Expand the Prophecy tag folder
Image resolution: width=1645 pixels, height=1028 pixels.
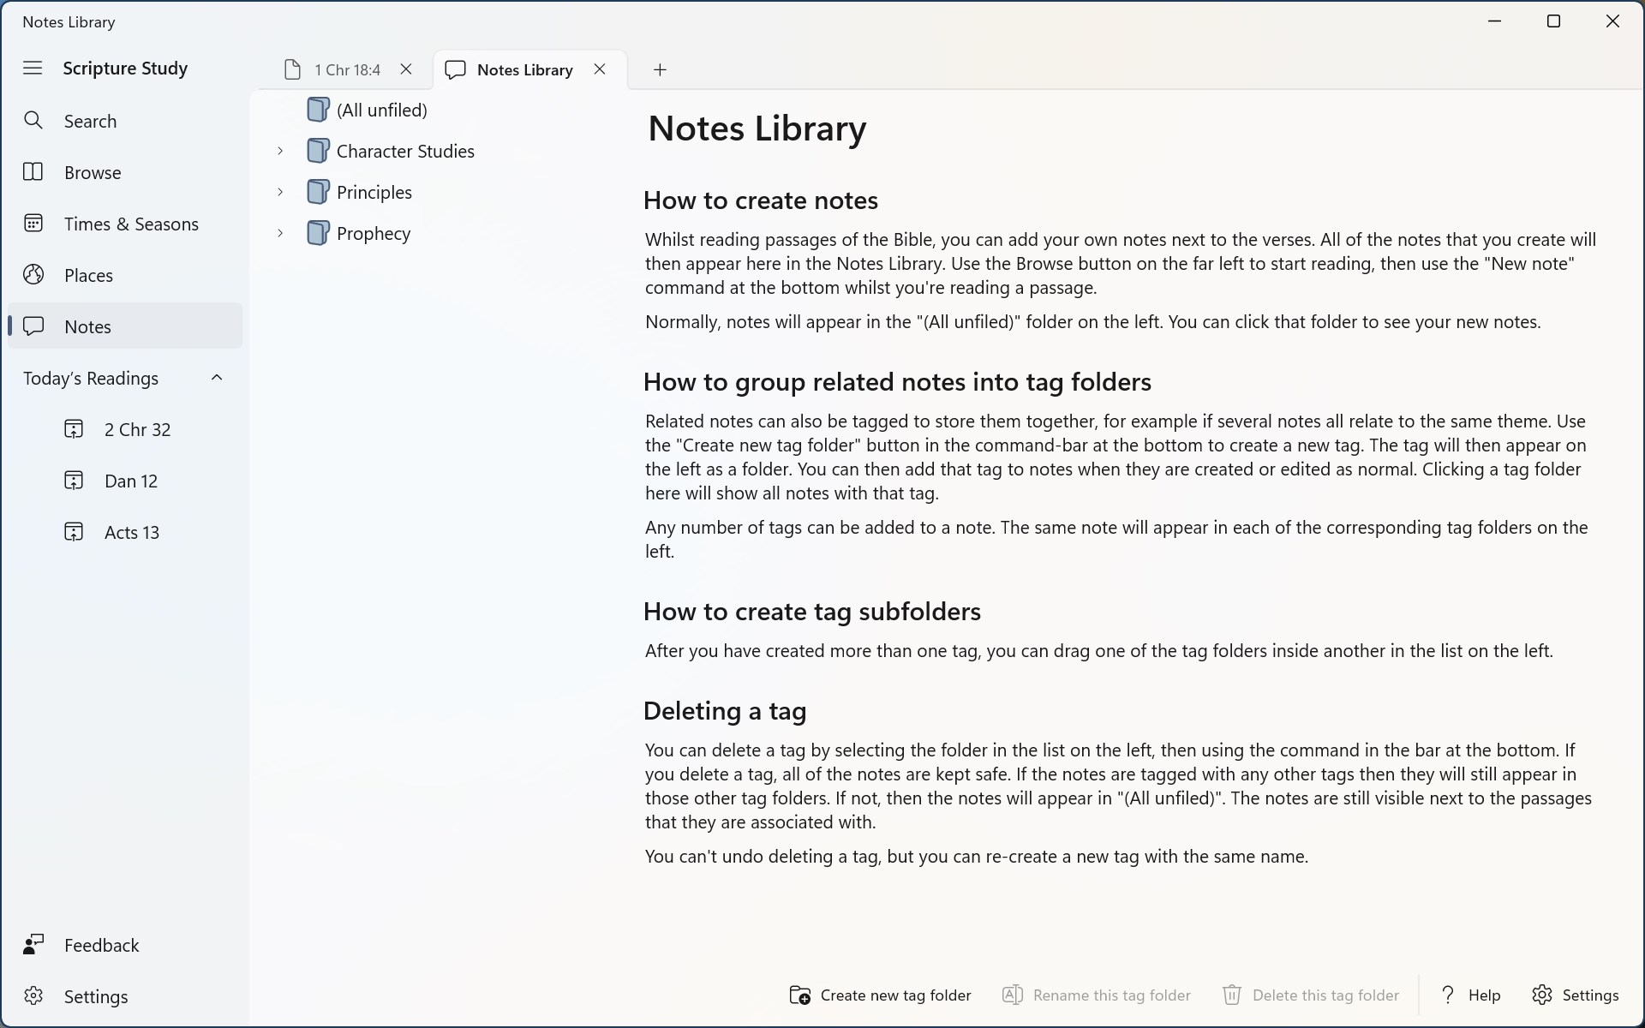point(280,233)
